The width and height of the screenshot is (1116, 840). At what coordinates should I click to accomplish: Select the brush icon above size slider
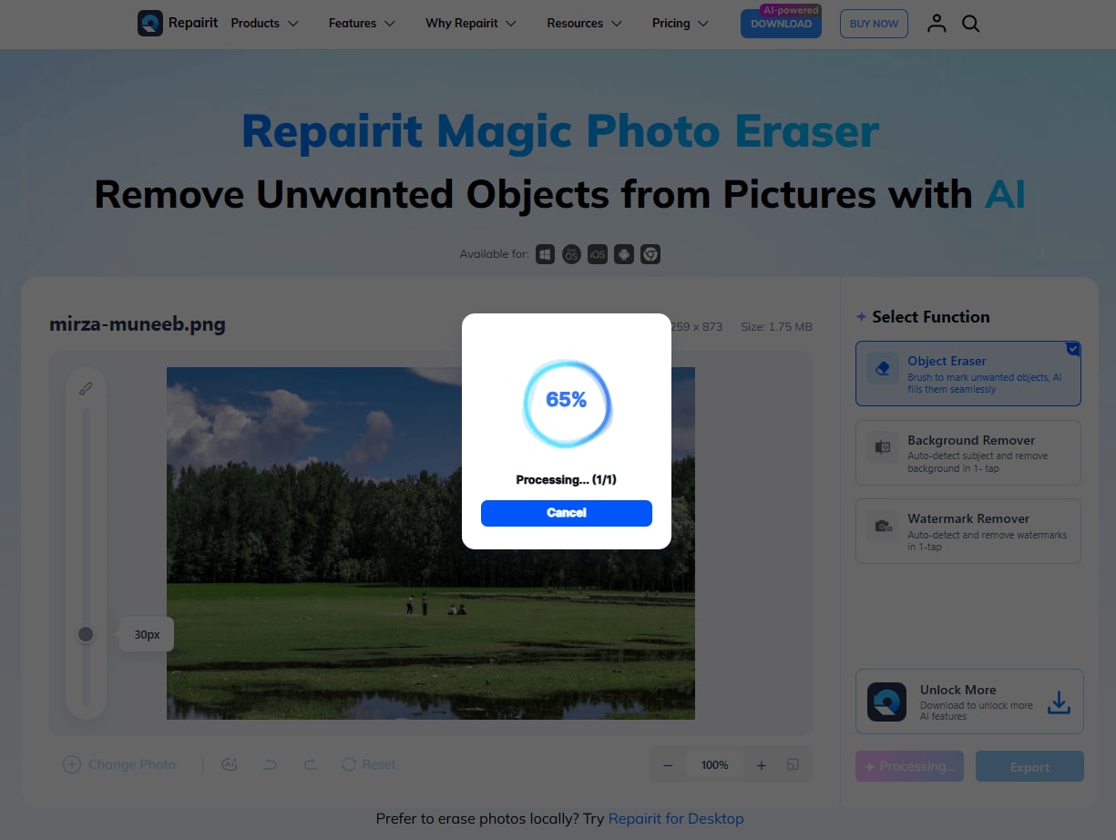[x=86, y=389]
